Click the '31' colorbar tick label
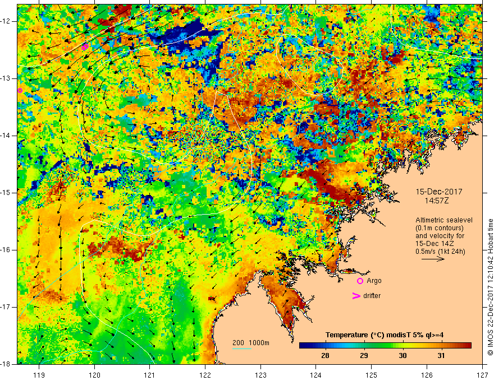The height and width of the screenshot is (381, 494). [441, 356]
